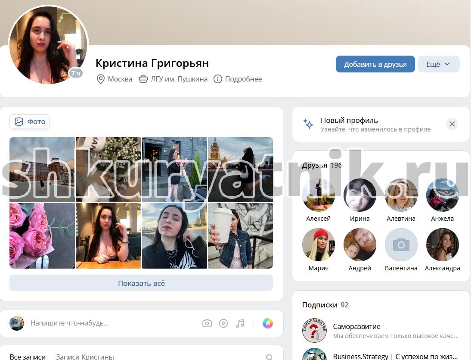Click the Саморазвитие community logo
The width and height of the screenshot is (471, 360).
click(x=314, y=331)
